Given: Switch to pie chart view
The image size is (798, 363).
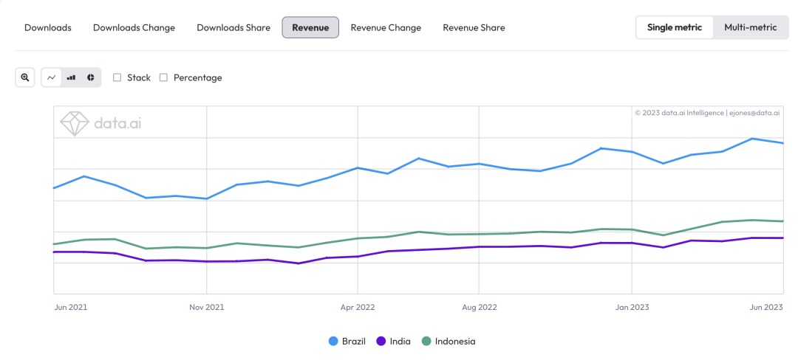Looking at the screenshot, I should click(90, 77).
